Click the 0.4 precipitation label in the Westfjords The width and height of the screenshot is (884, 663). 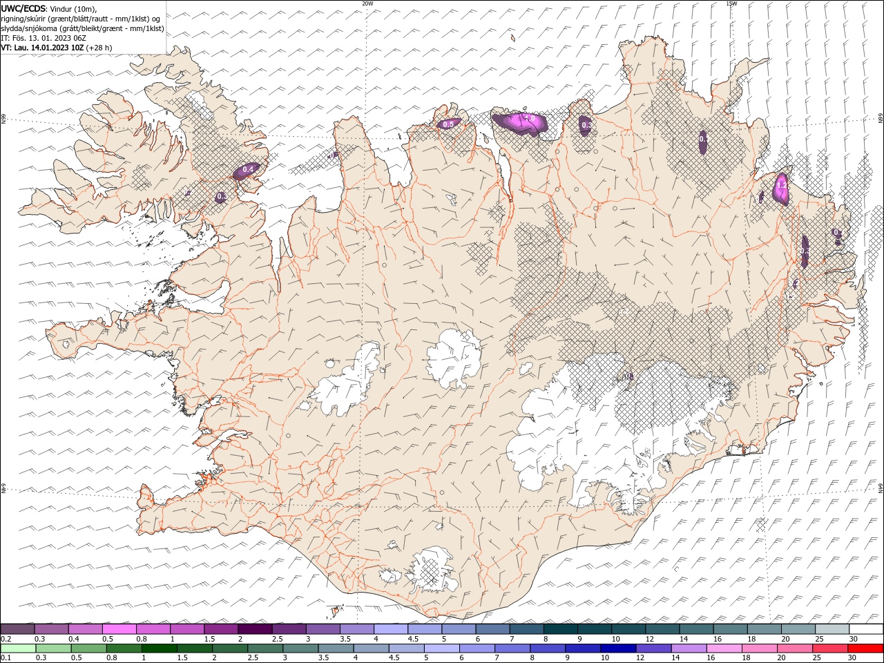pos(248,169)
